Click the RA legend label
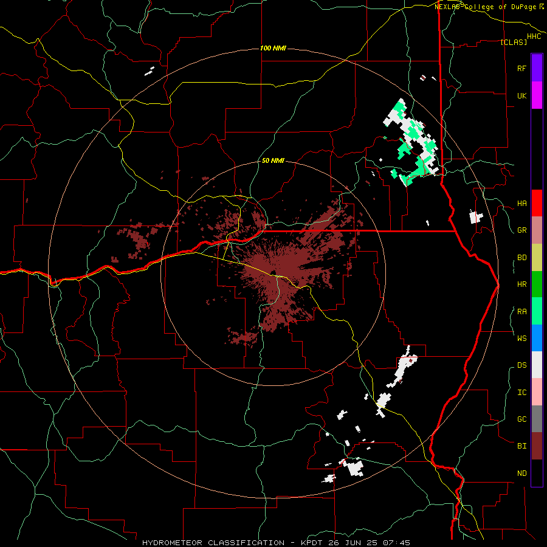The height and width of the screenshot is (547, 547). click(521, 311)
